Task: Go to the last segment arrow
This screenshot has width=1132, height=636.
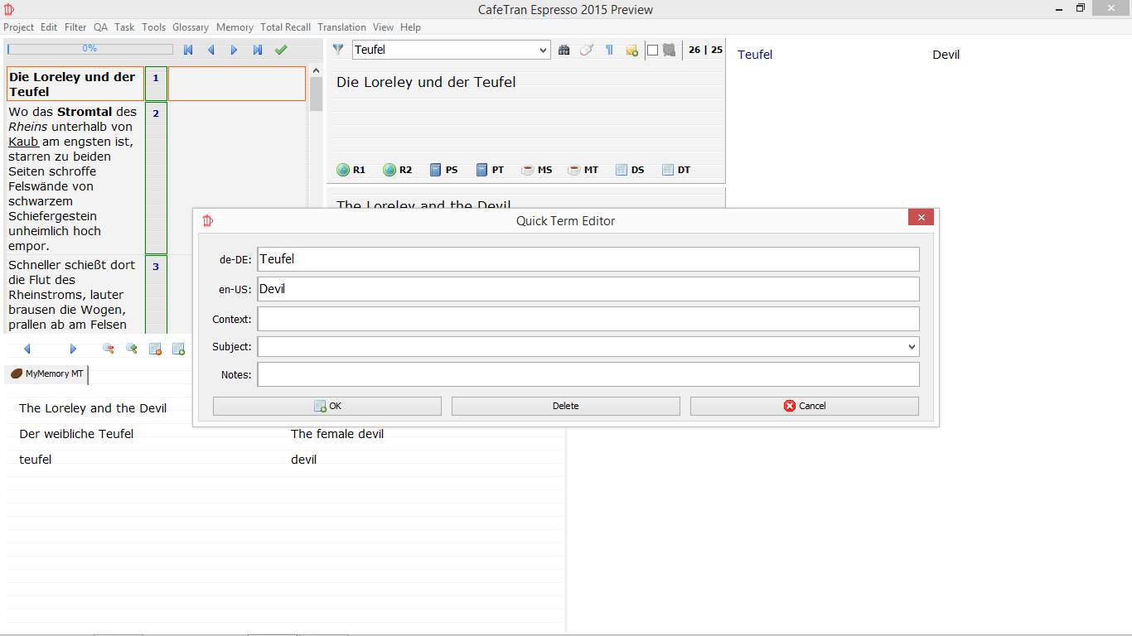Action: [x=258, y=50]
